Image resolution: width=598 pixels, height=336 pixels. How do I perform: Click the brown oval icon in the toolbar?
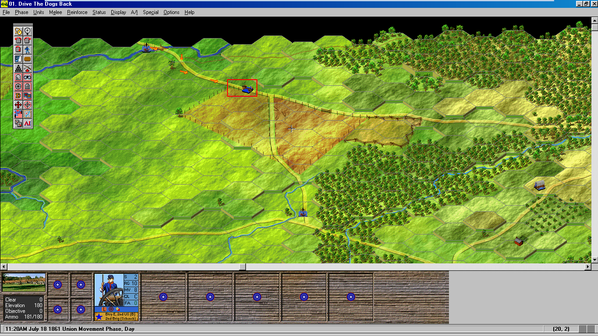tap(28, 59)
